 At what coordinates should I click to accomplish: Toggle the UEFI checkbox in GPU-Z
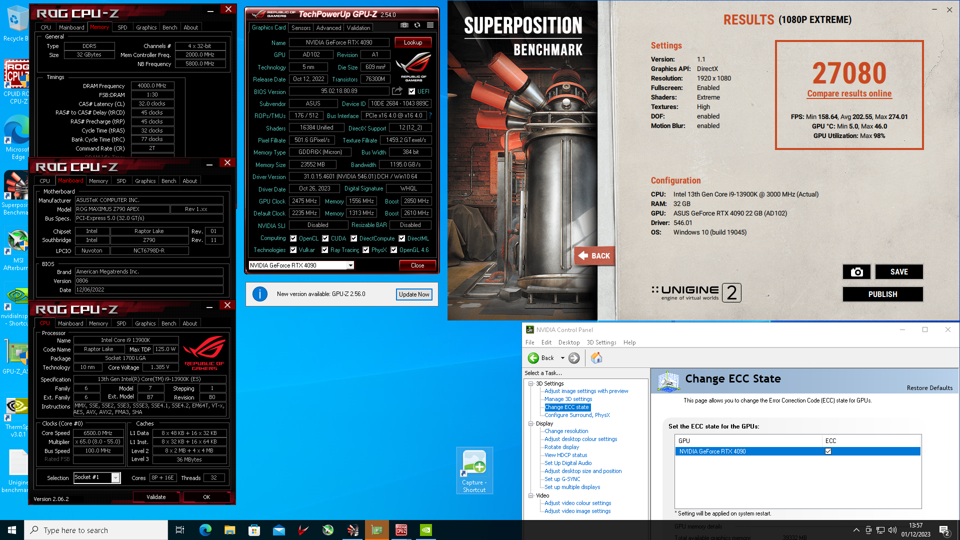tap(411, 91)
